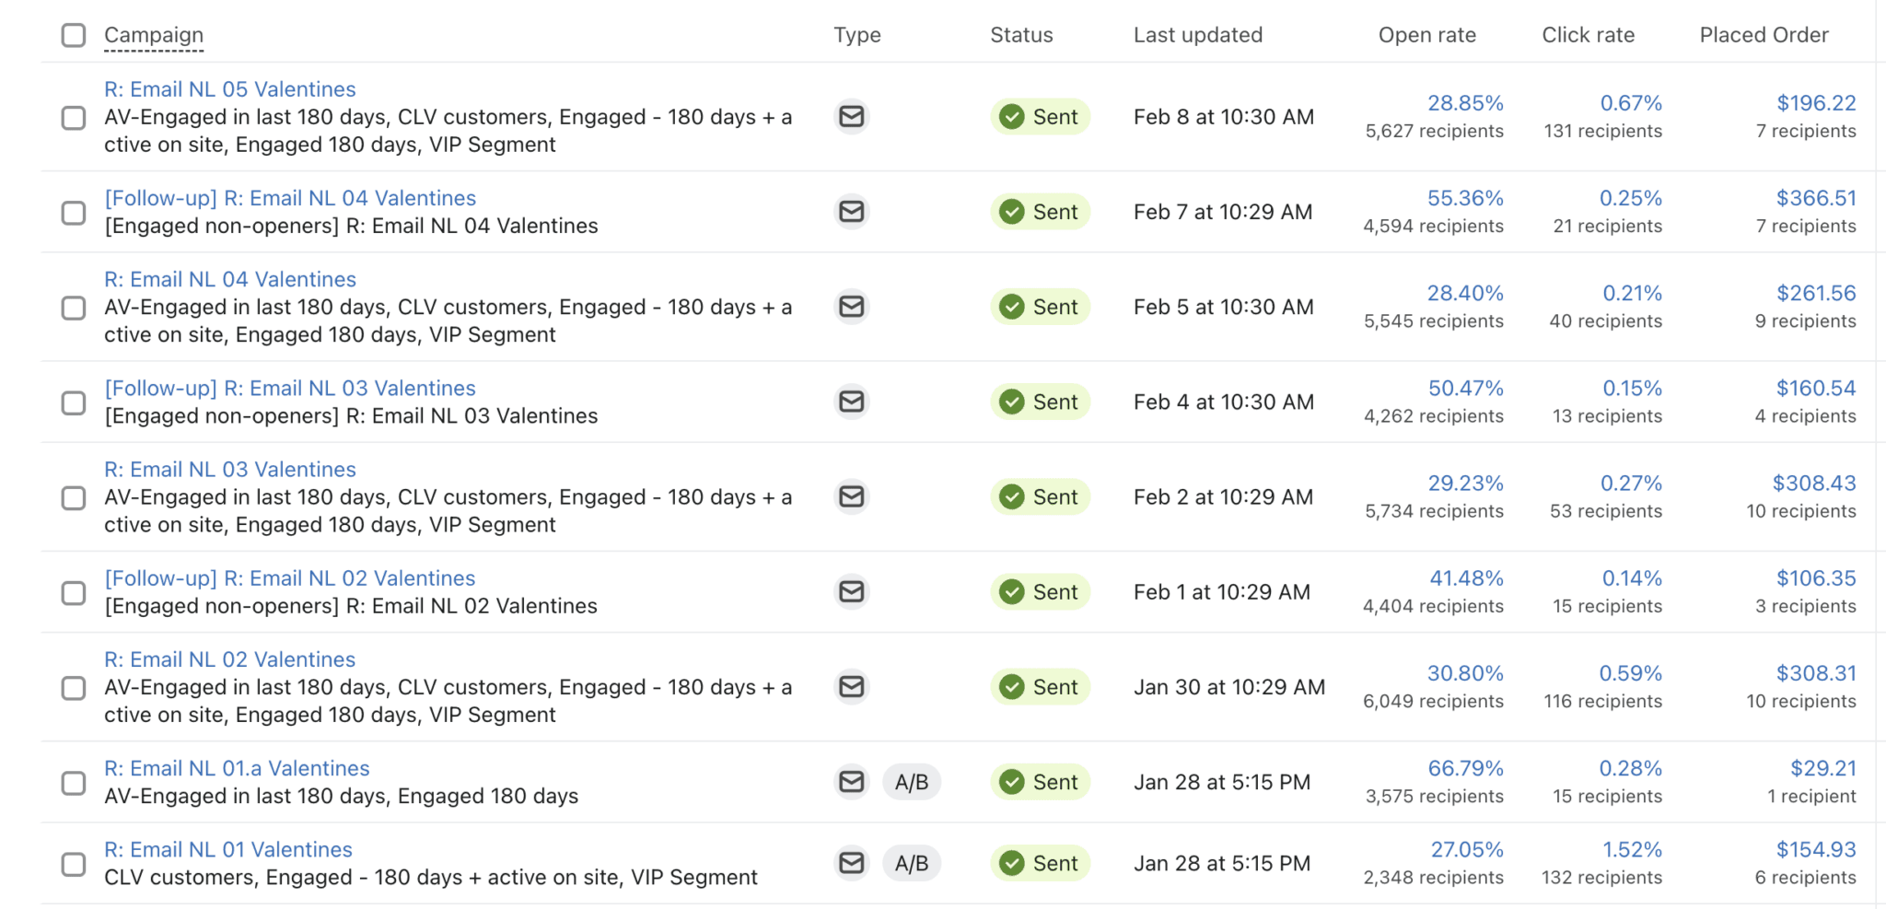Tick the checkbox next to [Follow-up] NL 03 Valentines

point(73,402)
